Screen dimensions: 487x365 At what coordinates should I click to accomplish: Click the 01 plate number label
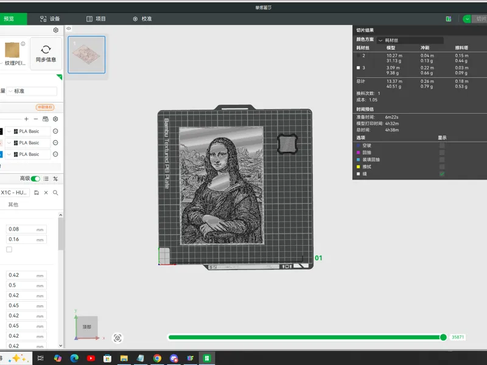[318, 258]
